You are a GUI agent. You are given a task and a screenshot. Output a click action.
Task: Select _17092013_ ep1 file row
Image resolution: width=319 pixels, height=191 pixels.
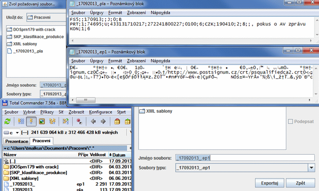(x=67, y=184)
